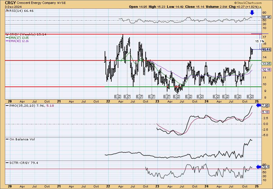Click the -5.0 level on the PMO axis
This screenshot has height=189, width=273.
pos(265,135)
